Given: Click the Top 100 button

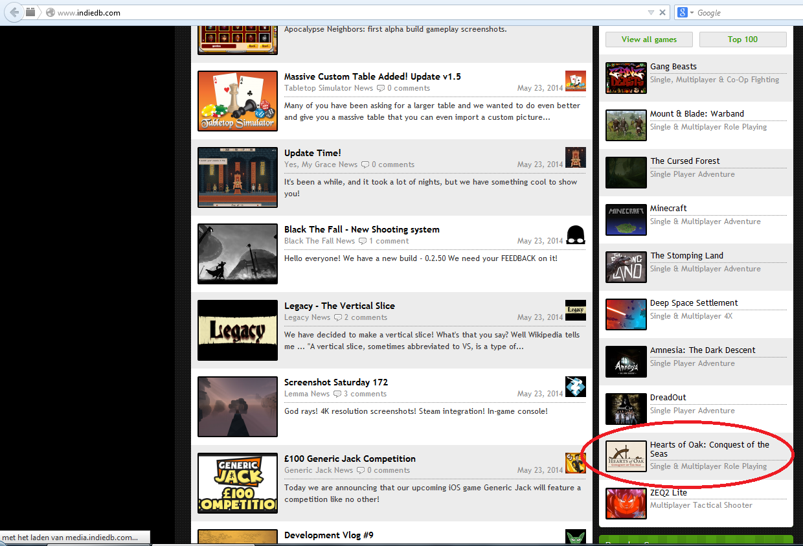Looking at the screenshot, I should (x=743, y=40).
